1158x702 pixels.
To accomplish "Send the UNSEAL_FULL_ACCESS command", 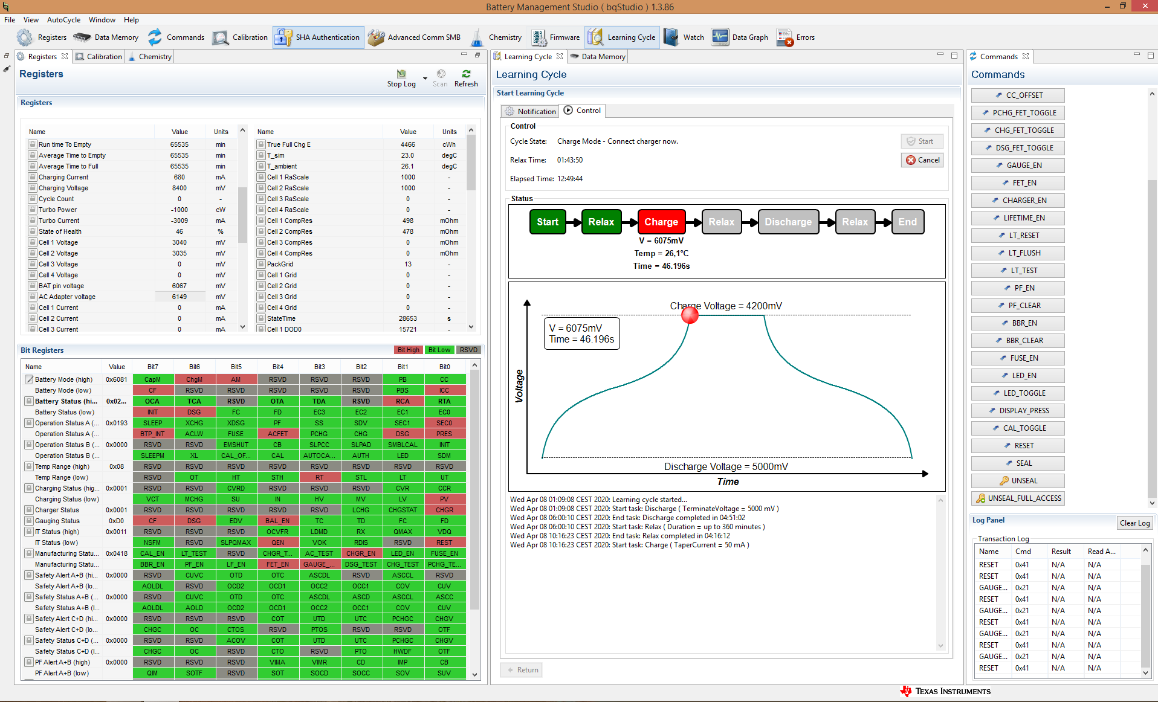I will [x=1018, y=498].
